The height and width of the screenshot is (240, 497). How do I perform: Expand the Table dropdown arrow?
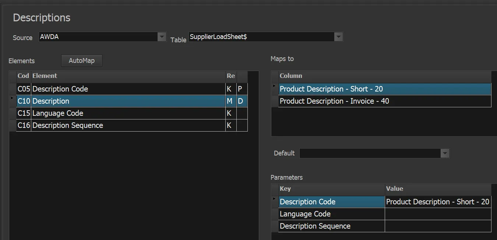click(338, 37)
